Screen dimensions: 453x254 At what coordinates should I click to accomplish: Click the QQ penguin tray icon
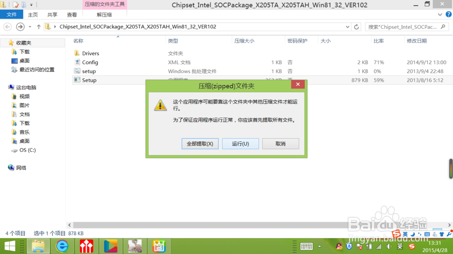click(x=339, y=246)
